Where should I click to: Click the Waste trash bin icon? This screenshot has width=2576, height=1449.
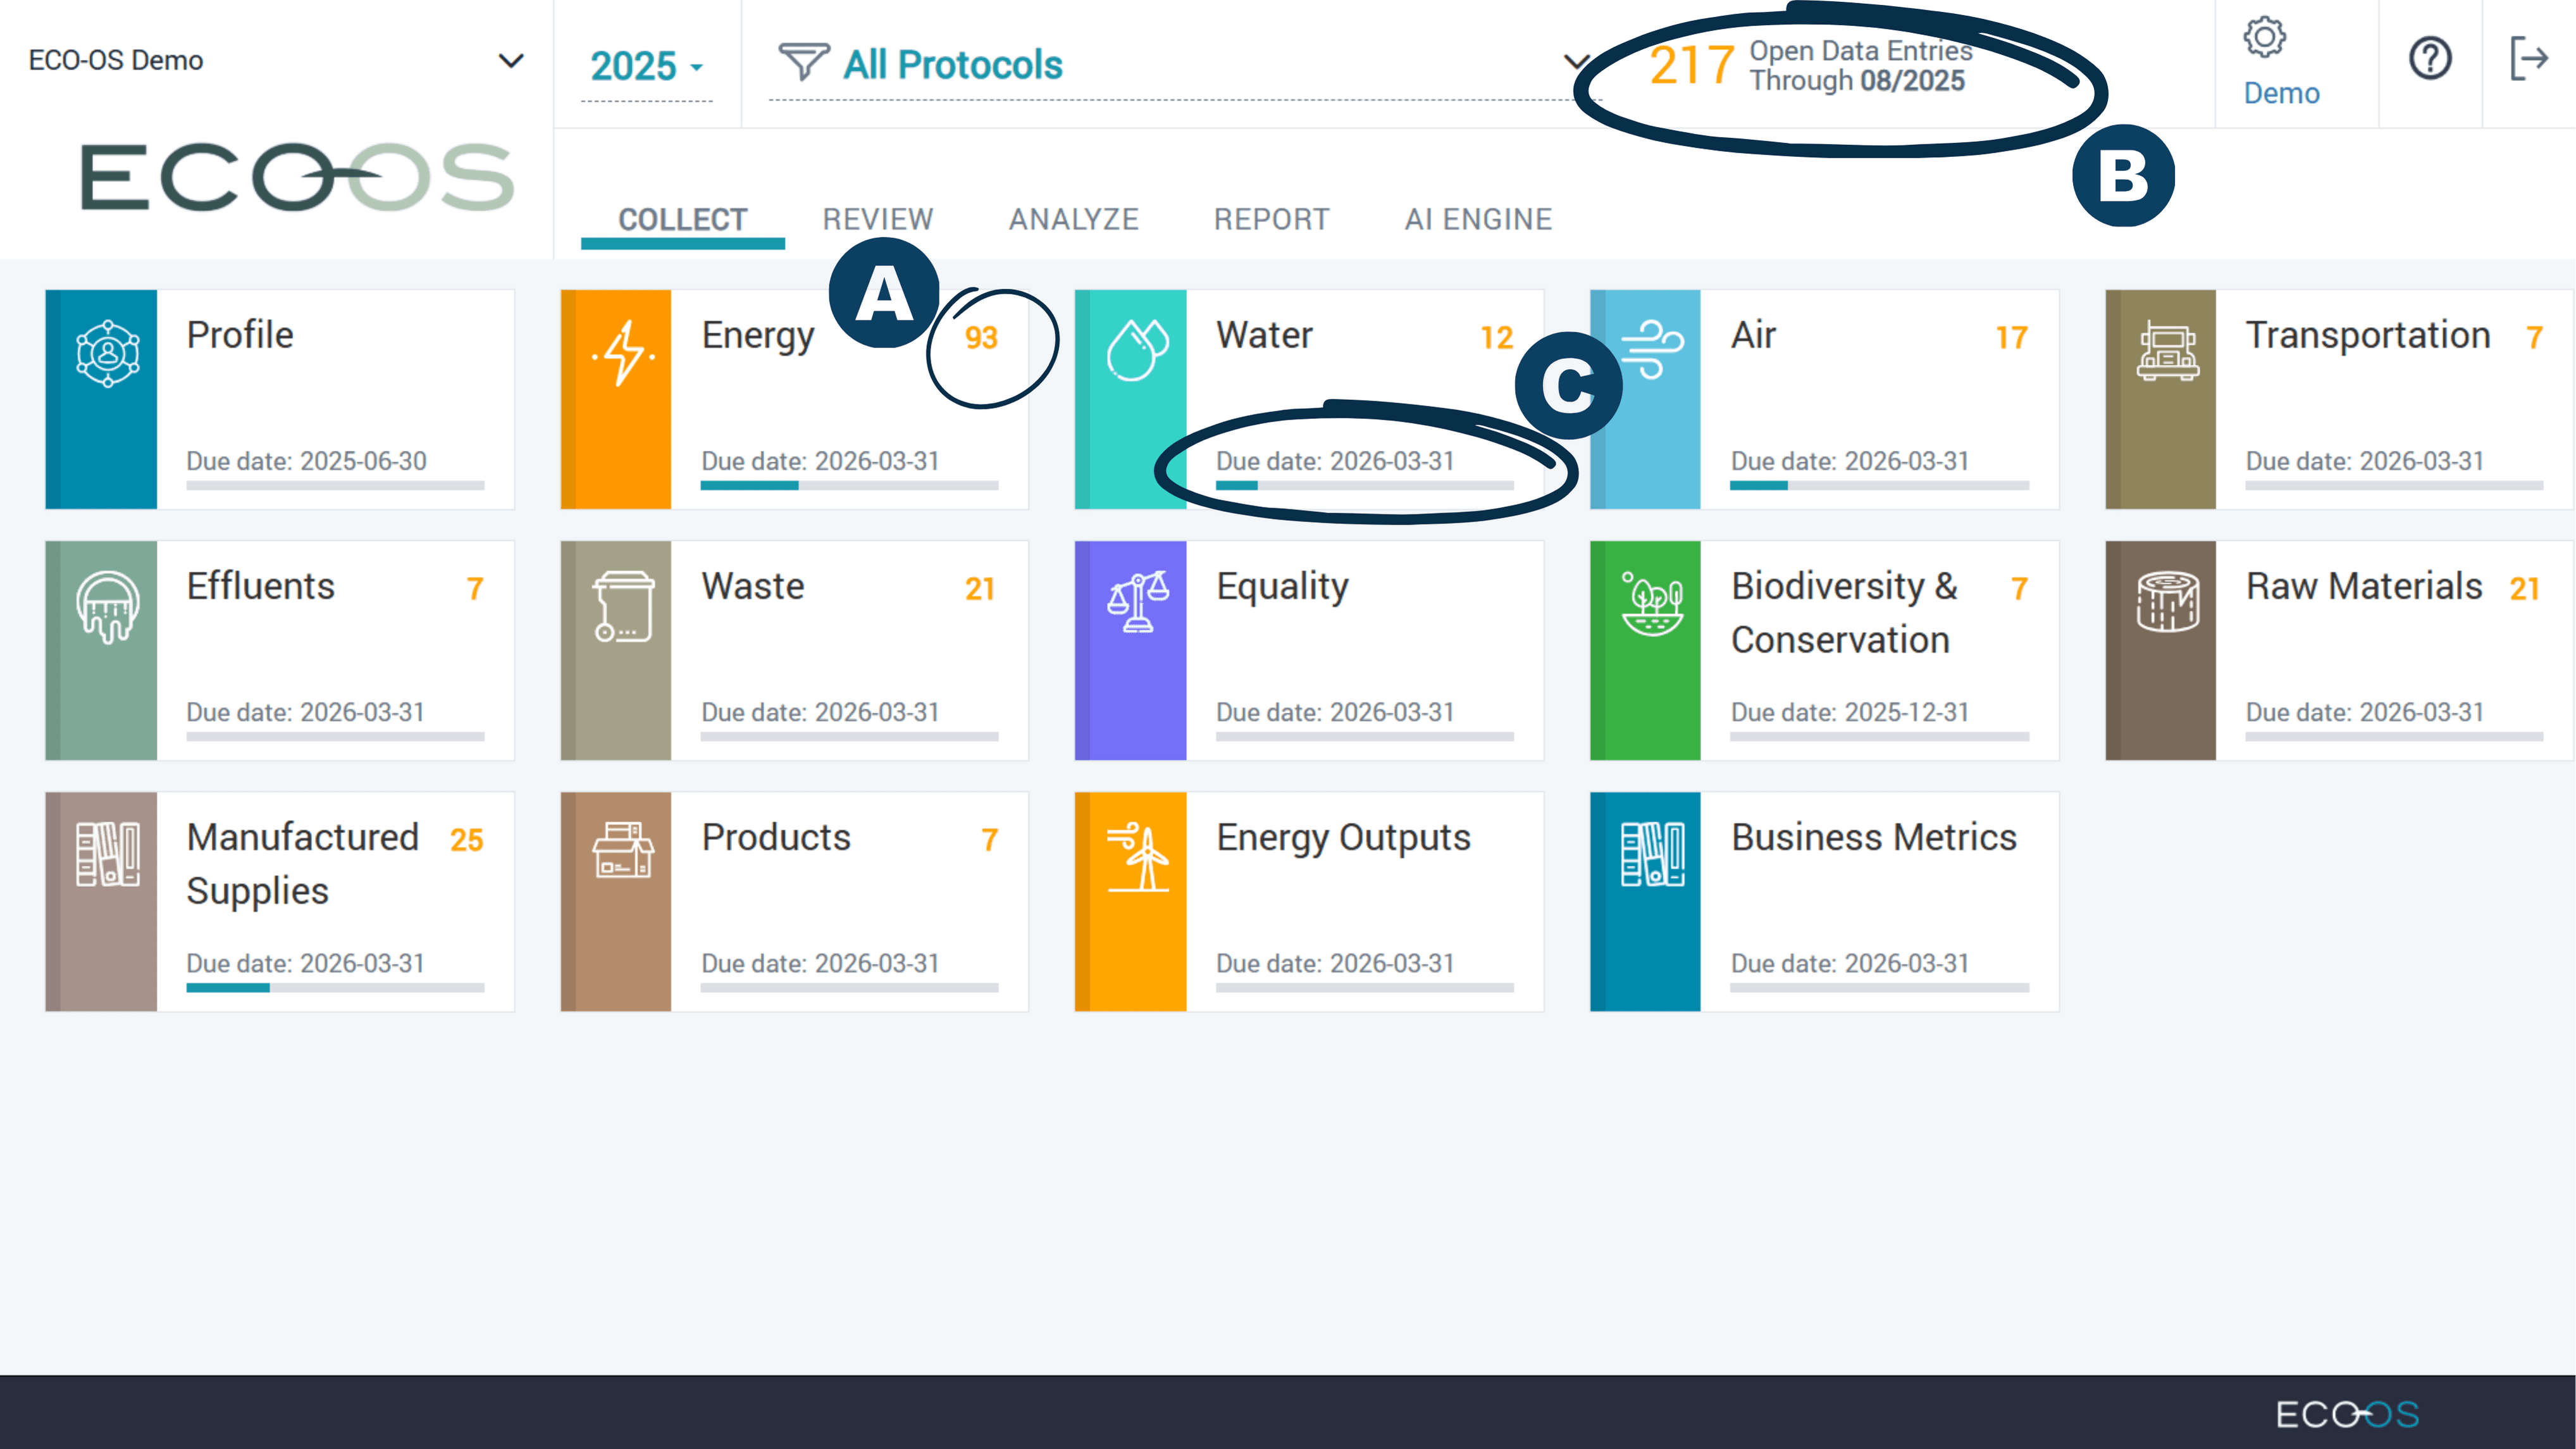623,606
